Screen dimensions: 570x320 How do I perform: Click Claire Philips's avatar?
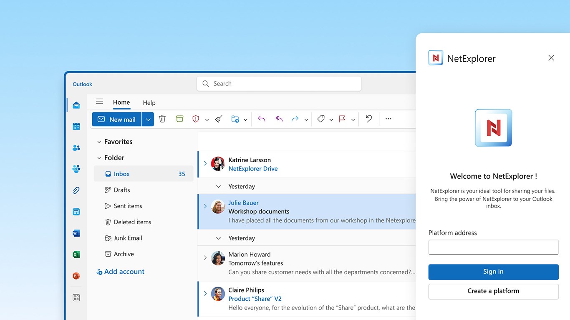tap(218, 294)
